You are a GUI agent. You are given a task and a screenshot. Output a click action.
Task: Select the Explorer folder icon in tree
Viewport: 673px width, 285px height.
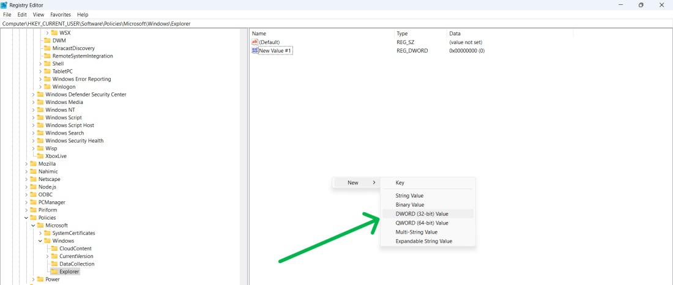pyautogui.click(x=54, y=272)
